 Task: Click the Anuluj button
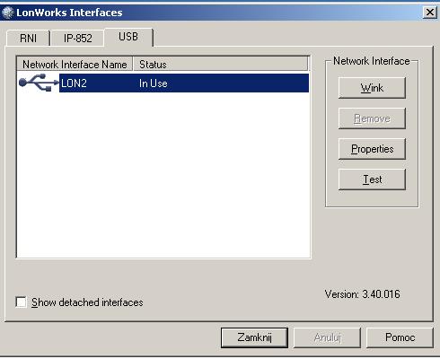pos(328,337)
